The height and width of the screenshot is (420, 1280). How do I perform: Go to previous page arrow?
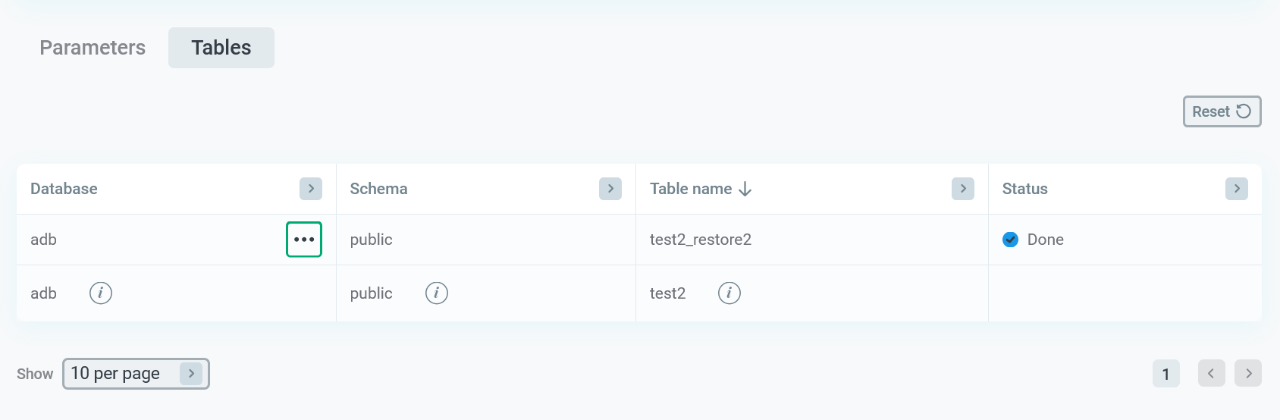[x=1211, y=373]
